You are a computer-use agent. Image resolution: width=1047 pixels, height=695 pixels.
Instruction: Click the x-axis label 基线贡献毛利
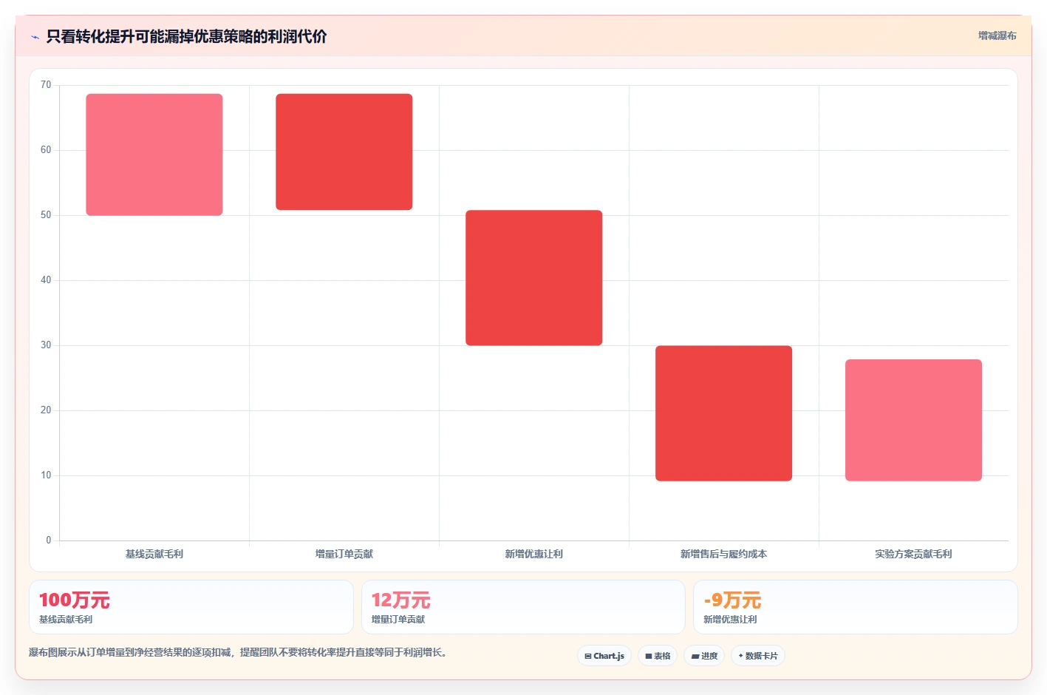point(154,554)
